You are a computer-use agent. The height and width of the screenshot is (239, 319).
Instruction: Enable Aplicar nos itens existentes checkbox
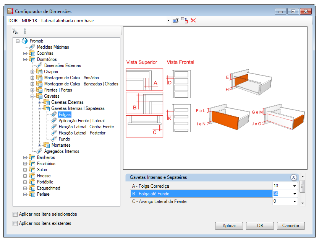(x=15, y=223)
